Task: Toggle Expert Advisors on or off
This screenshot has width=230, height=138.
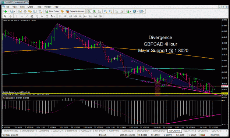Action: pyautogui.click(x=75, y=11)
